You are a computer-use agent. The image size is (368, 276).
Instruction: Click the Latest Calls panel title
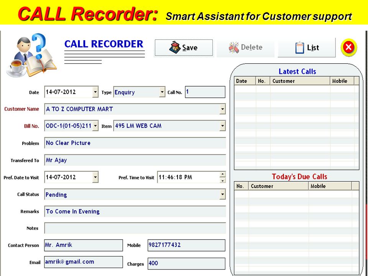[297, 71]
